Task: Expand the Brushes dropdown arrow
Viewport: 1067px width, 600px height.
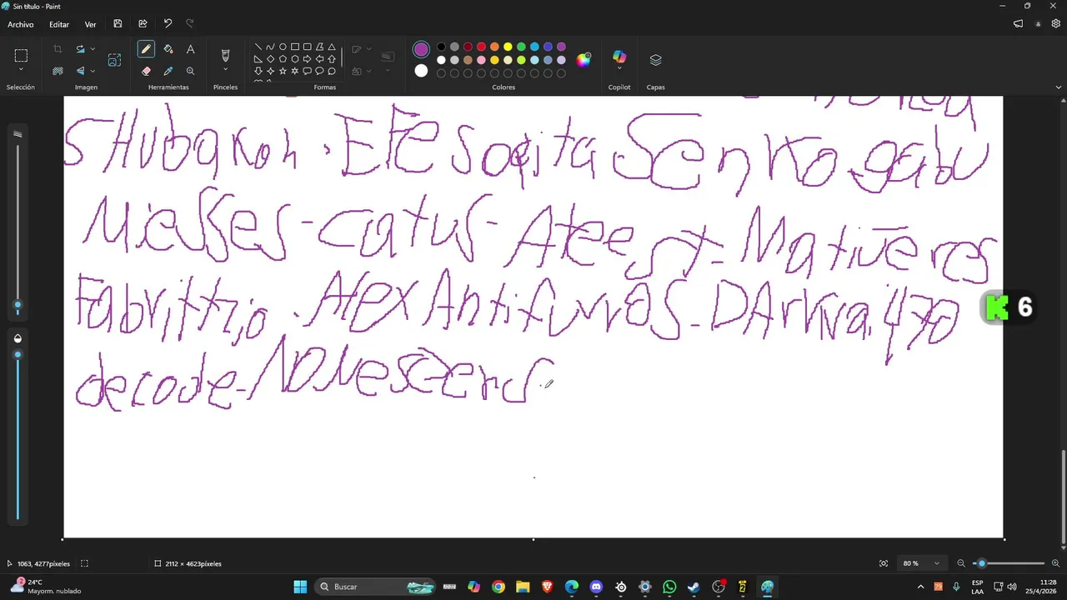Action: 225,70
